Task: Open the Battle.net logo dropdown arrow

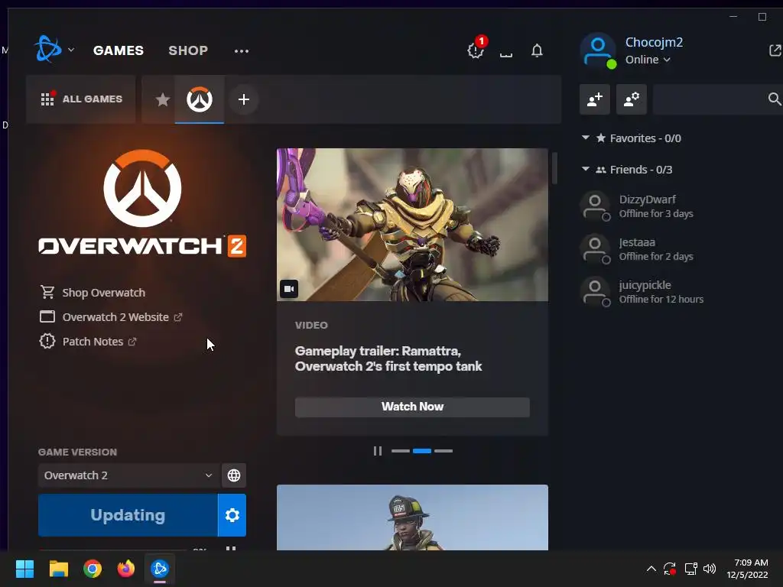Action: [71, 50]
